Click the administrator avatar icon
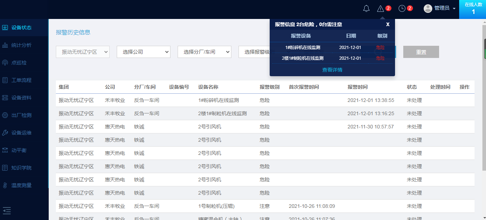 (x=428, y=8)
